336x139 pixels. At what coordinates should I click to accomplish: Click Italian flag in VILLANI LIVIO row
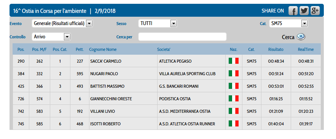click(x=234, y=111)
